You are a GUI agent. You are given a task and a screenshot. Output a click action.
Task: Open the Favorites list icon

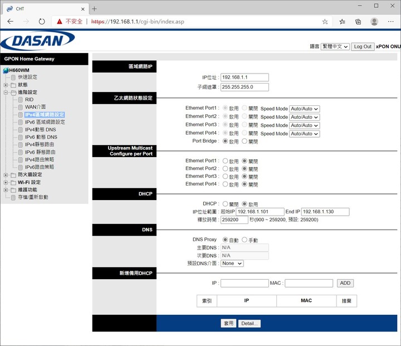click(x=342, y=22)
